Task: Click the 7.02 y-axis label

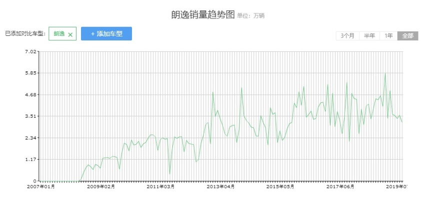Action: coord(30,51)
